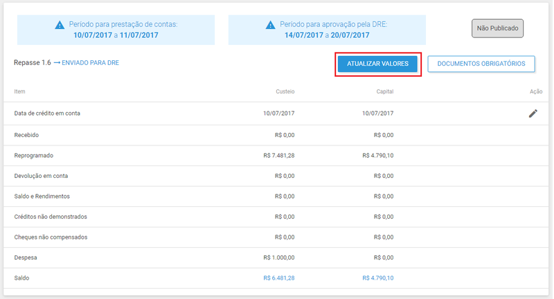Click the 14/07/2017 a 20/07/2017 period dates
This screenshot has width=554, height=299.
[x=327, y=35]
